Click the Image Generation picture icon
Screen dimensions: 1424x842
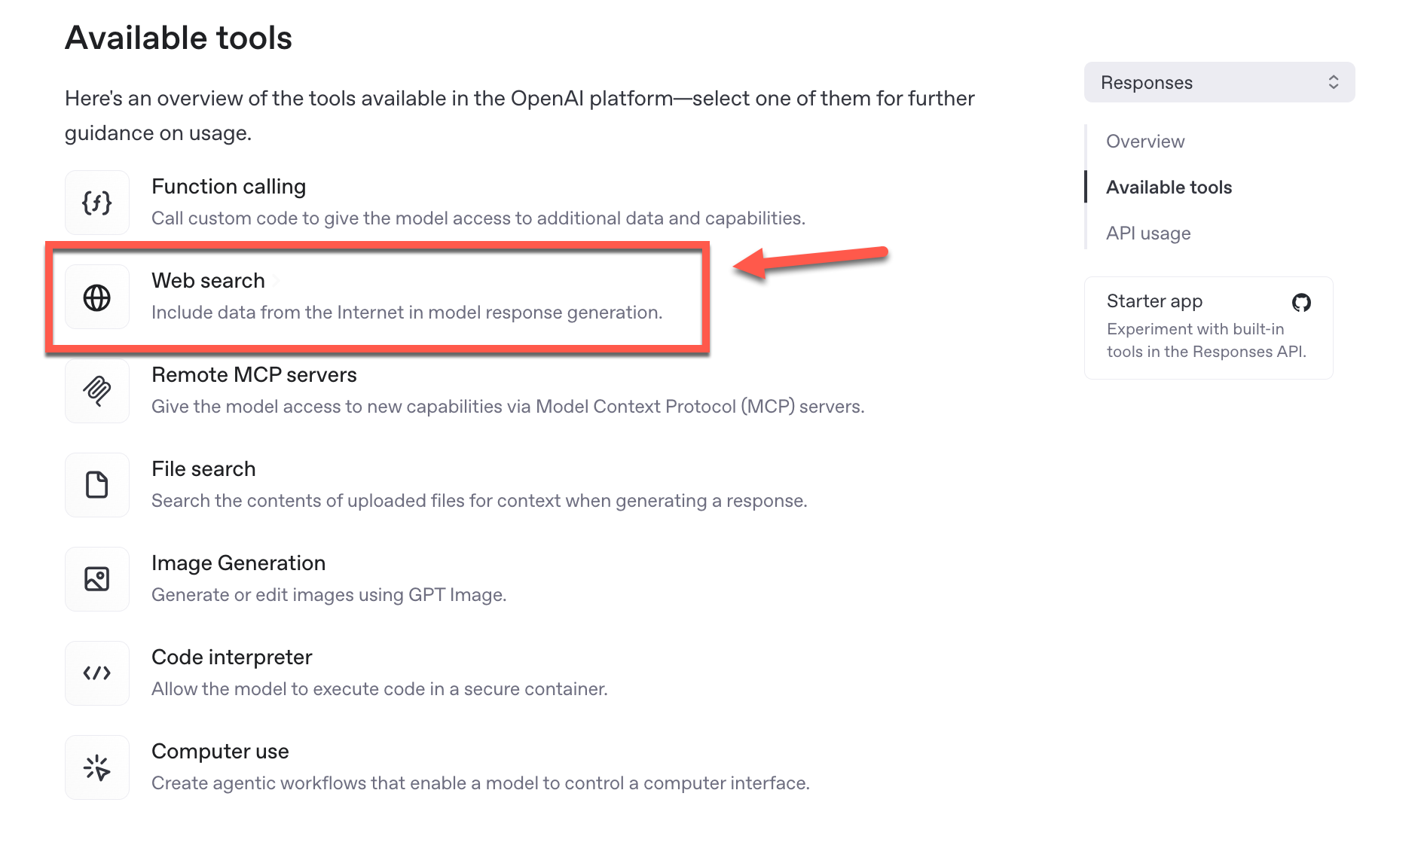pos(97,579)
